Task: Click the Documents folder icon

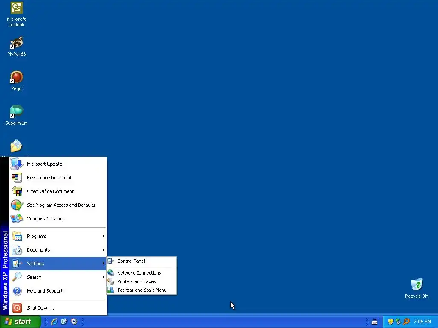Action: point(17,250)
